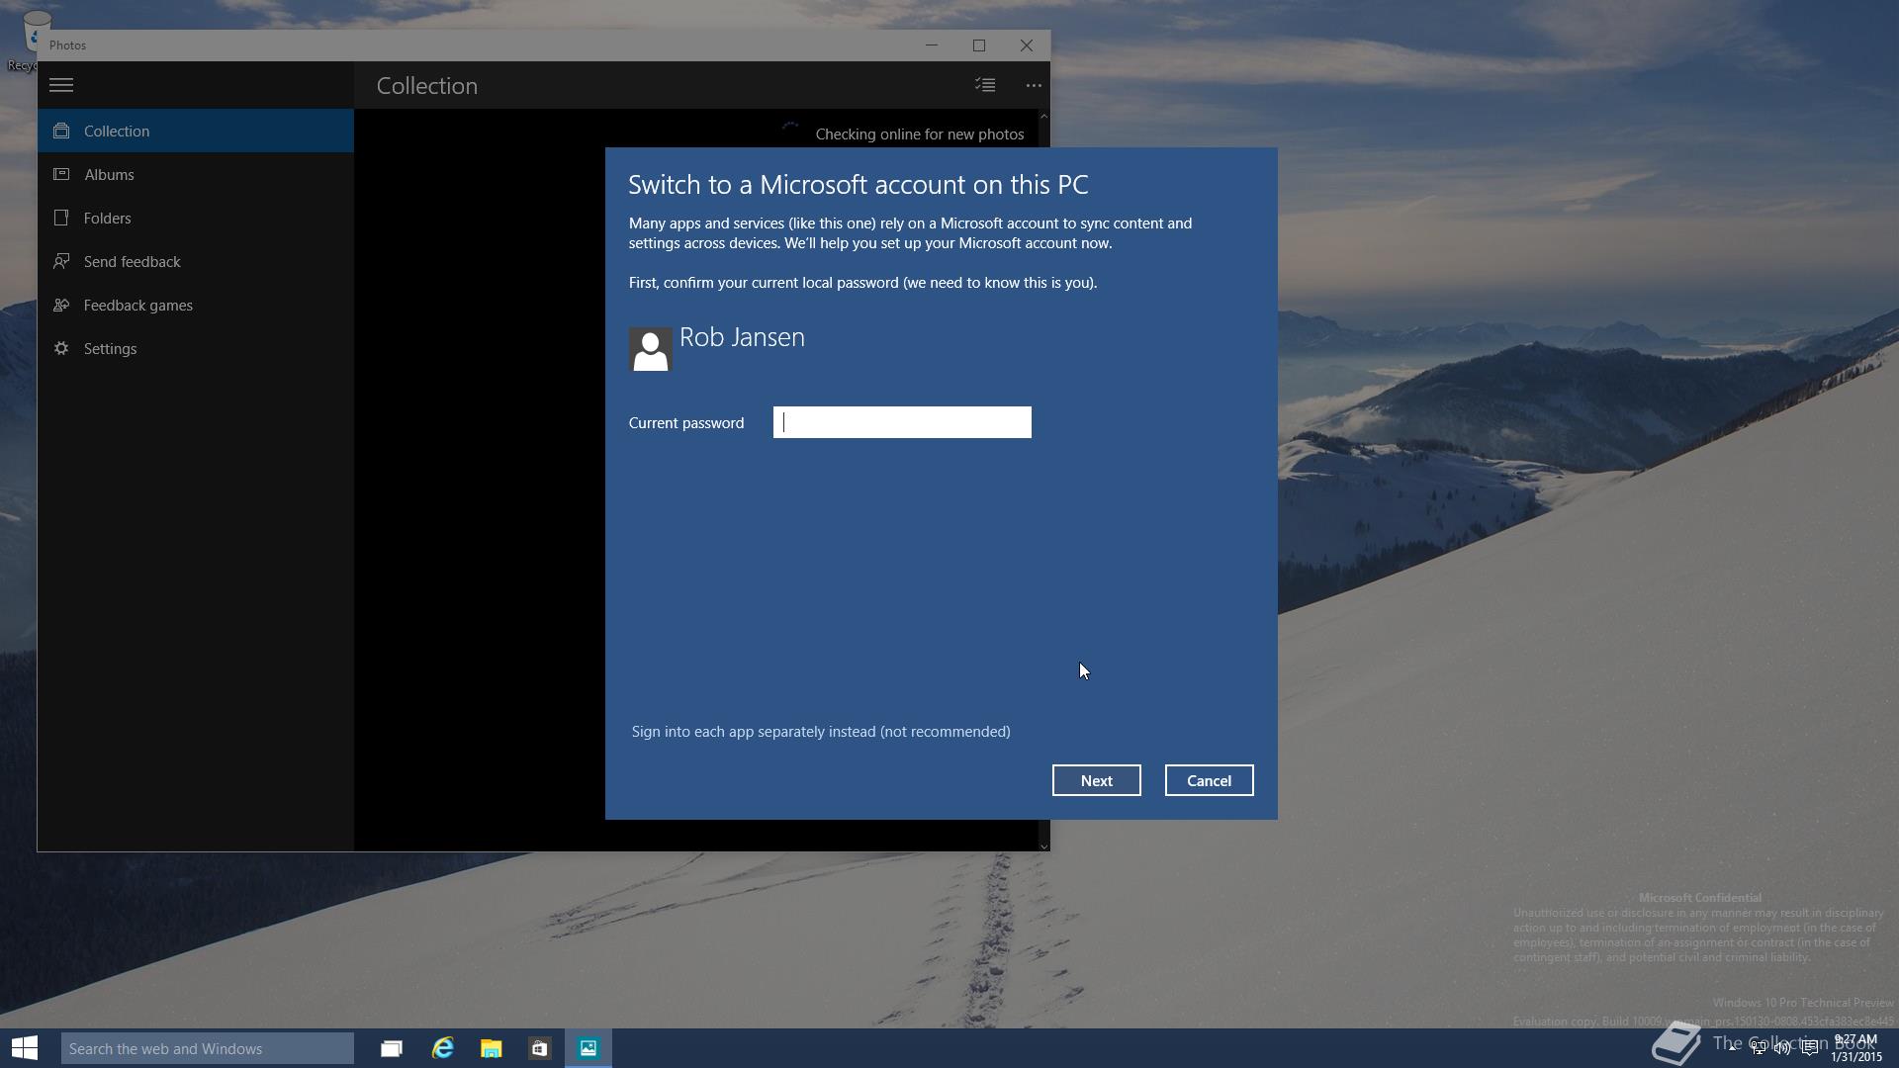This screenshot has width=1899, height=1068.
Task: Click the Search the web and Windows box
Action: 207,1048
